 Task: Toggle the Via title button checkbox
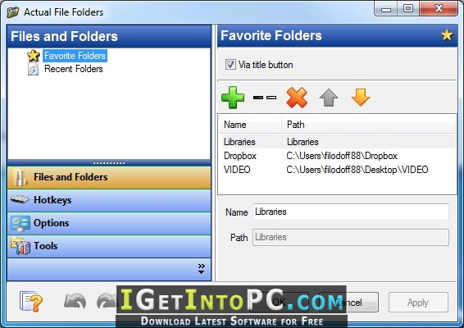pos(230,65)
